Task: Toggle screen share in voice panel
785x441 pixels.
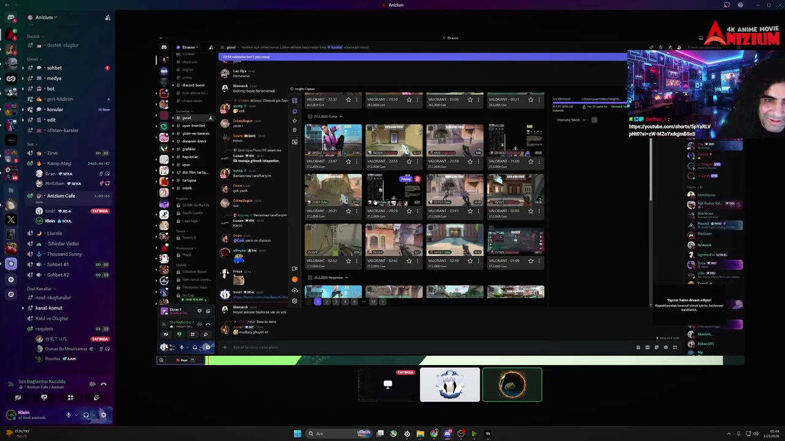Action: click(44, 398)
